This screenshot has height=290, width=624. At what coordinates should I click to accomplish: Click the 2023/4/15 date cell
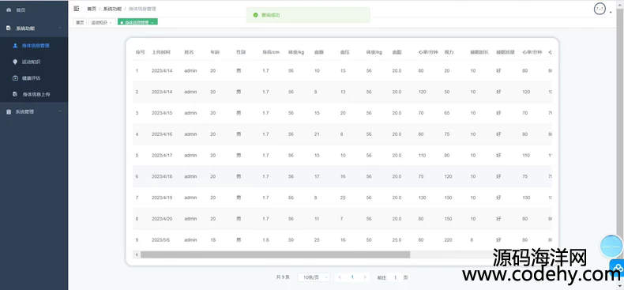(x=162, y=113)
